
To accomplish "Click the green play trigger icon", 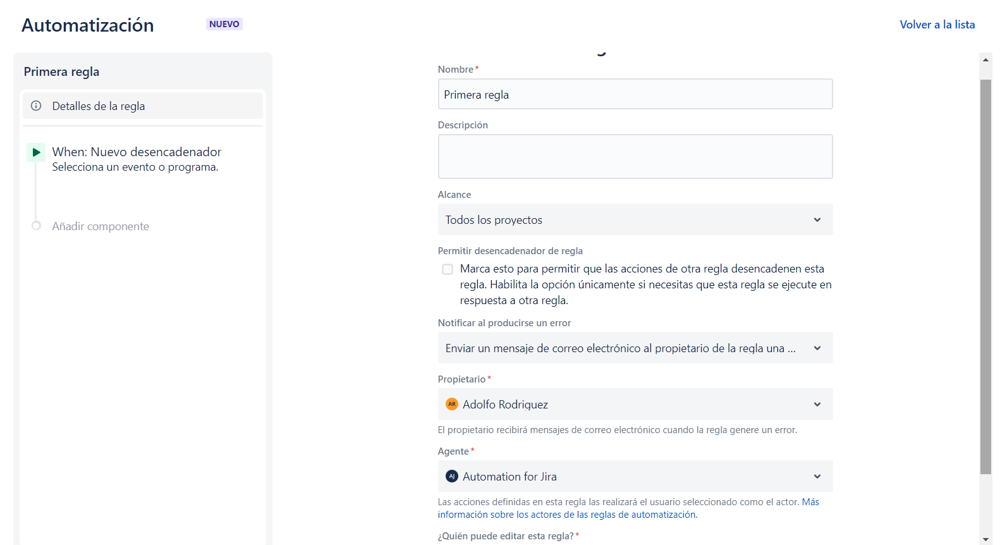I will [36, 152].
